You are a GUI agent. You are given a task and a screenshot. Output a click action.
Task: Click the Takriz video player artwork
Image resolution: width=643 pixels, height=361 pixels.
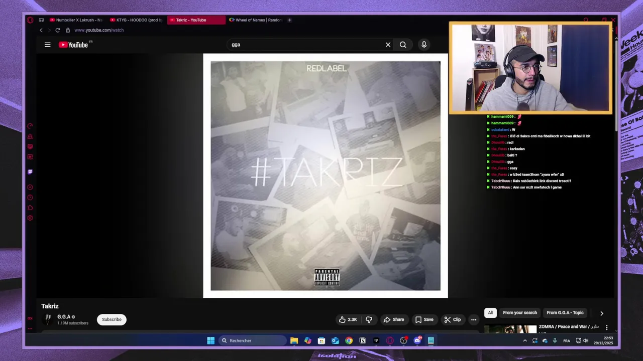(326, 175)
